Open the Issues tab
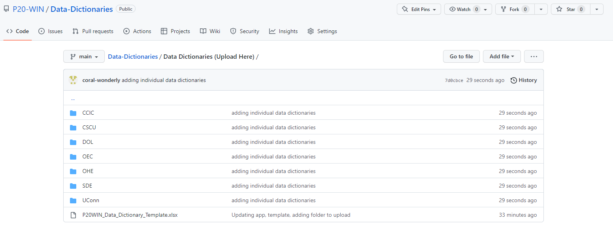 pyautogui.click(x=51, y=31)
